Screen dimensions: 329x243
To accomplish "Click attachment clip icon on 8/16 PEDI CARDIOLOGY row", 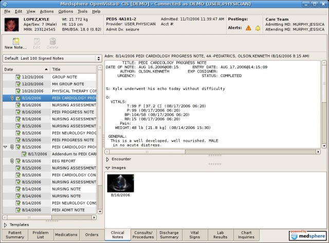I will point(12,98).
